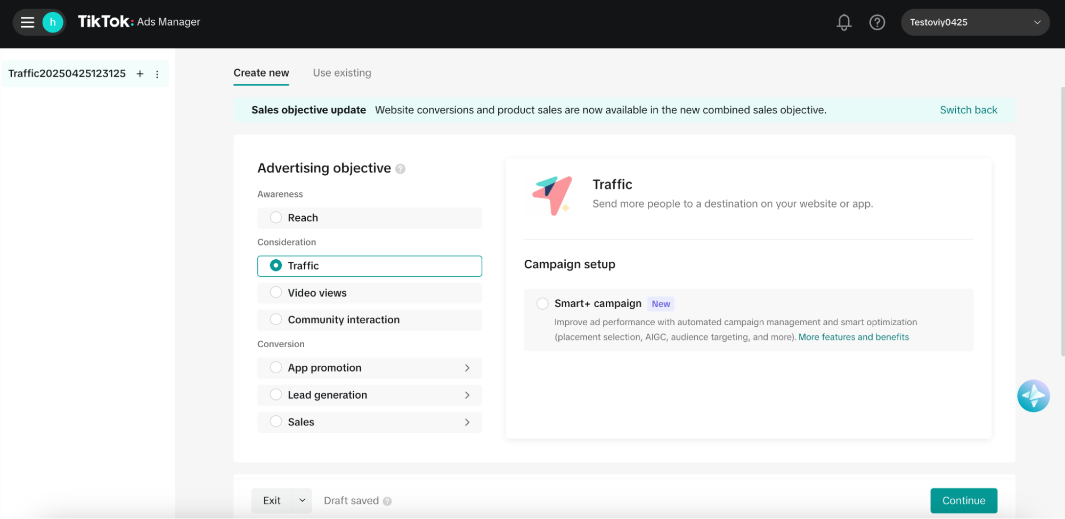Select the Community interaction objective
This screenshot has height=519, width=1065.
(x=370, y=319)
